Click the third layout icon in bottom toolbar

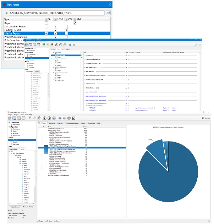(19, 118)
